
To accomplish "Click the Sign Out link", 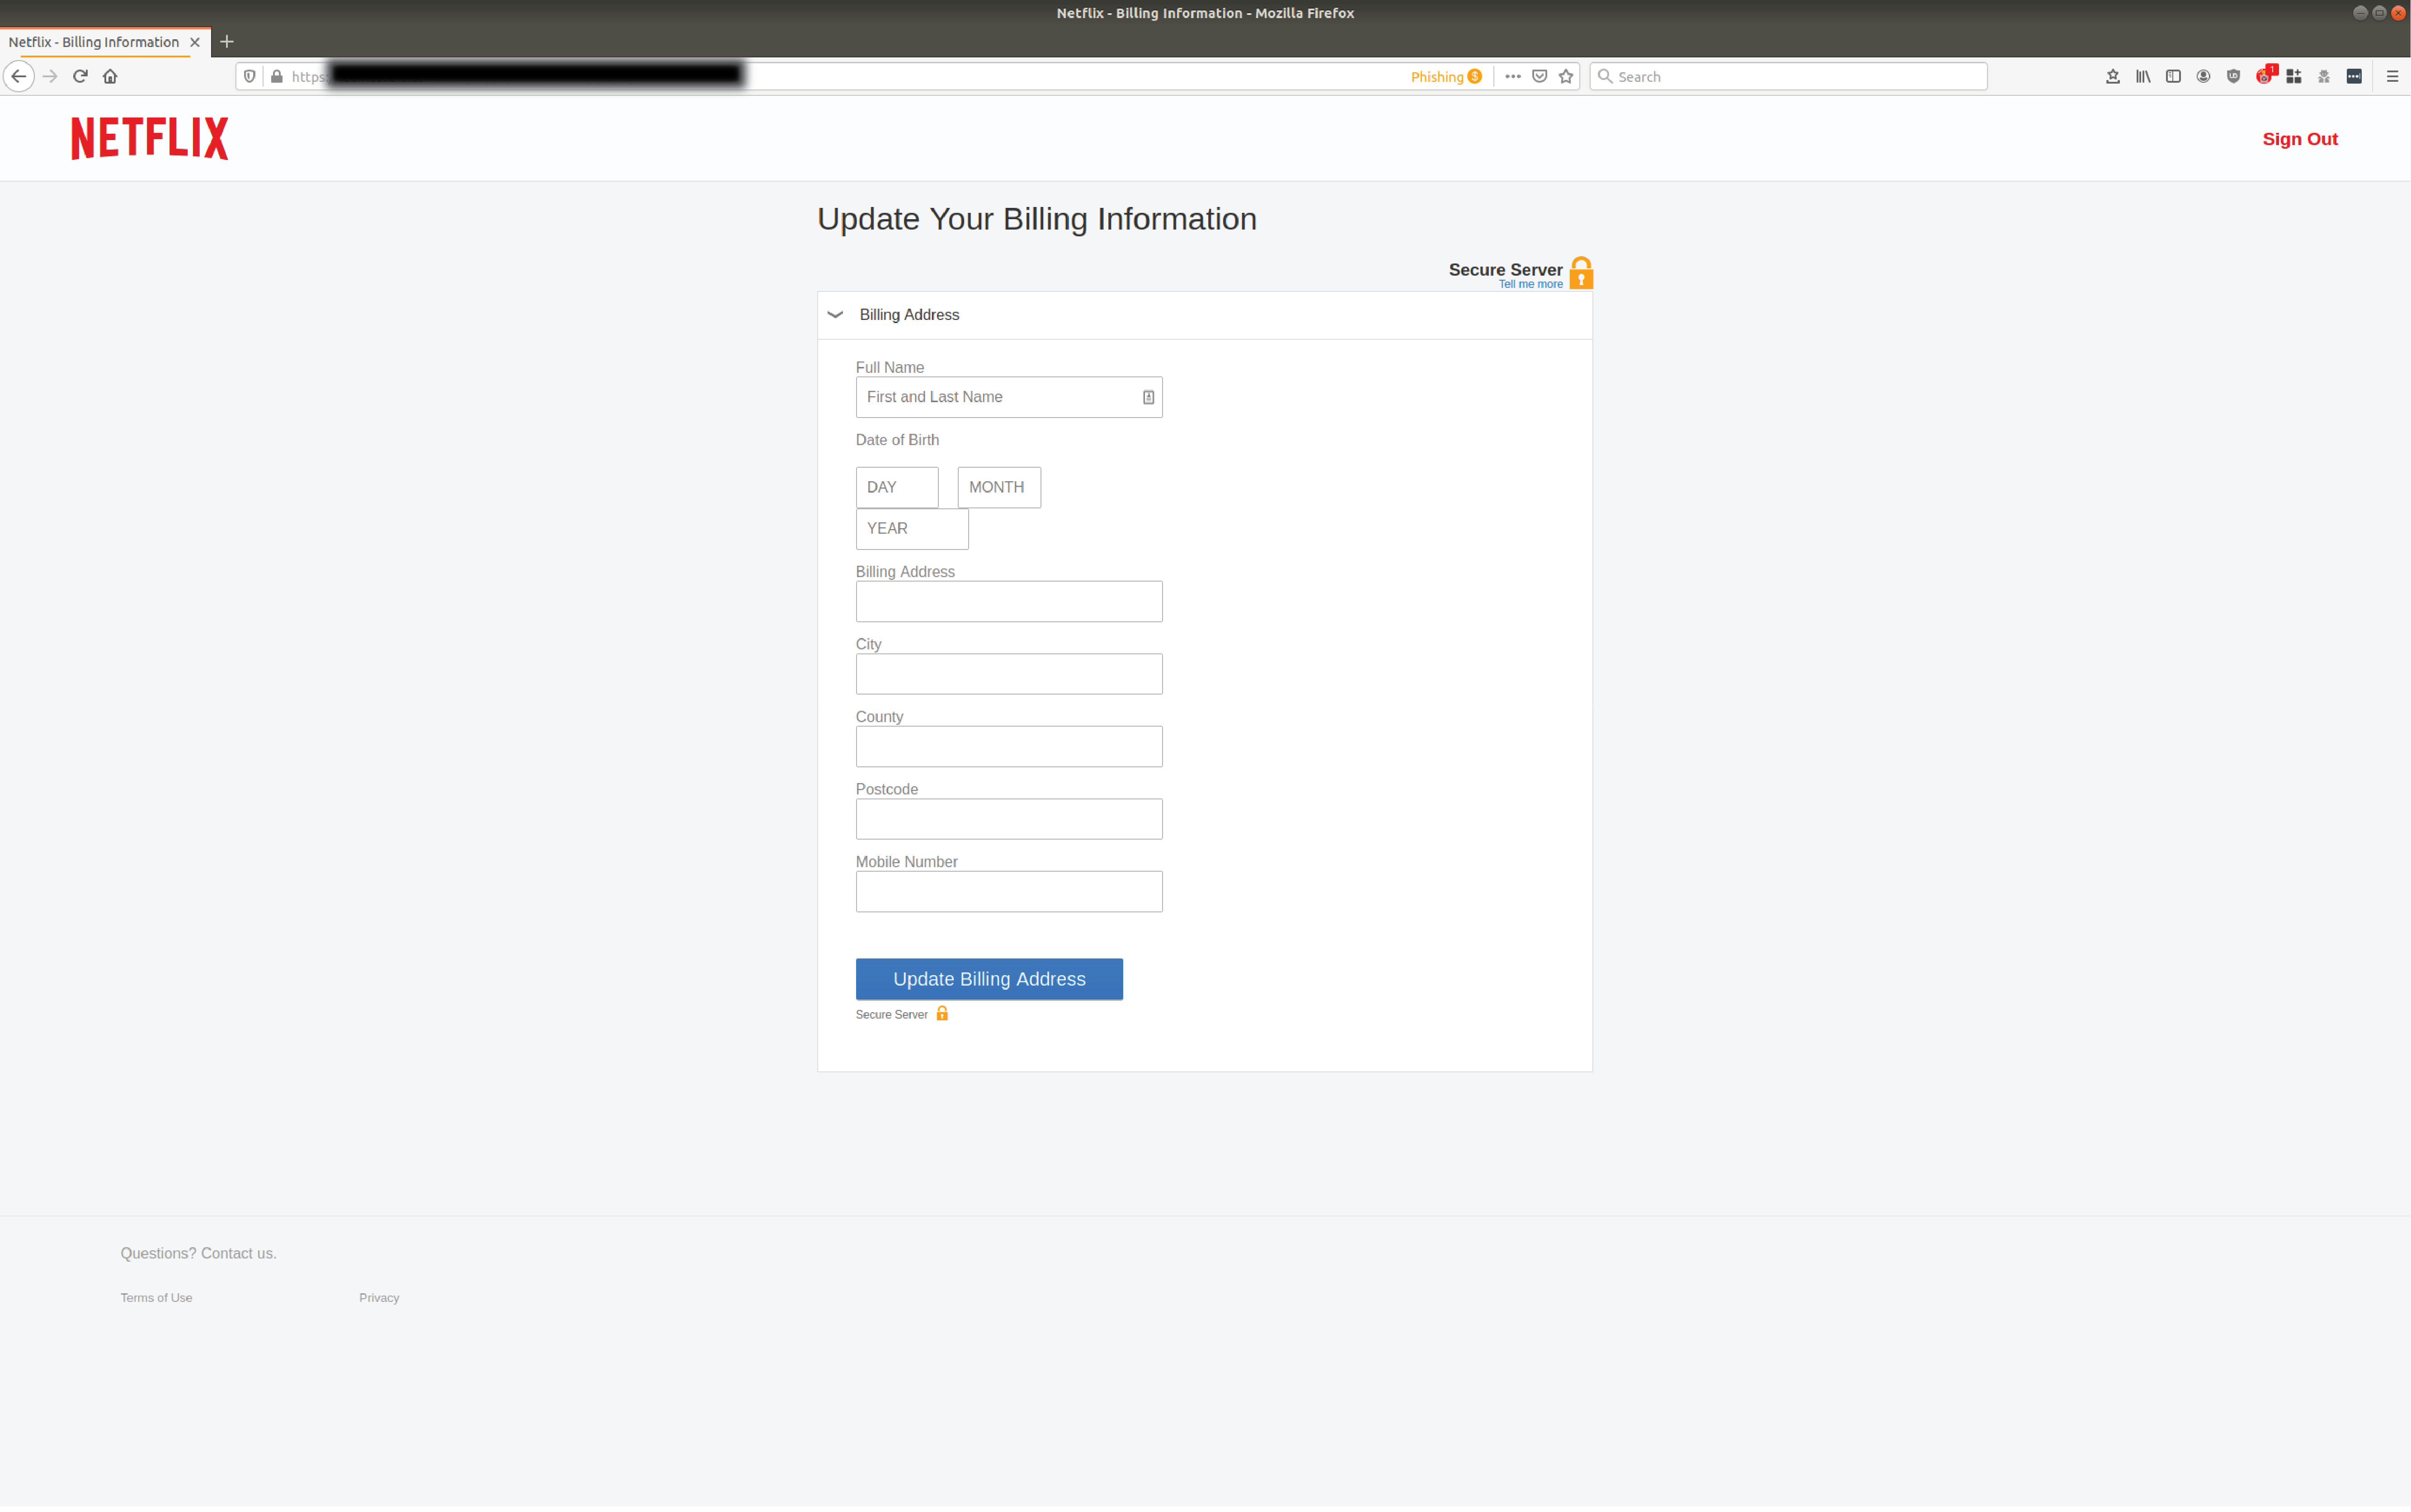I will tap(2300, 139).
